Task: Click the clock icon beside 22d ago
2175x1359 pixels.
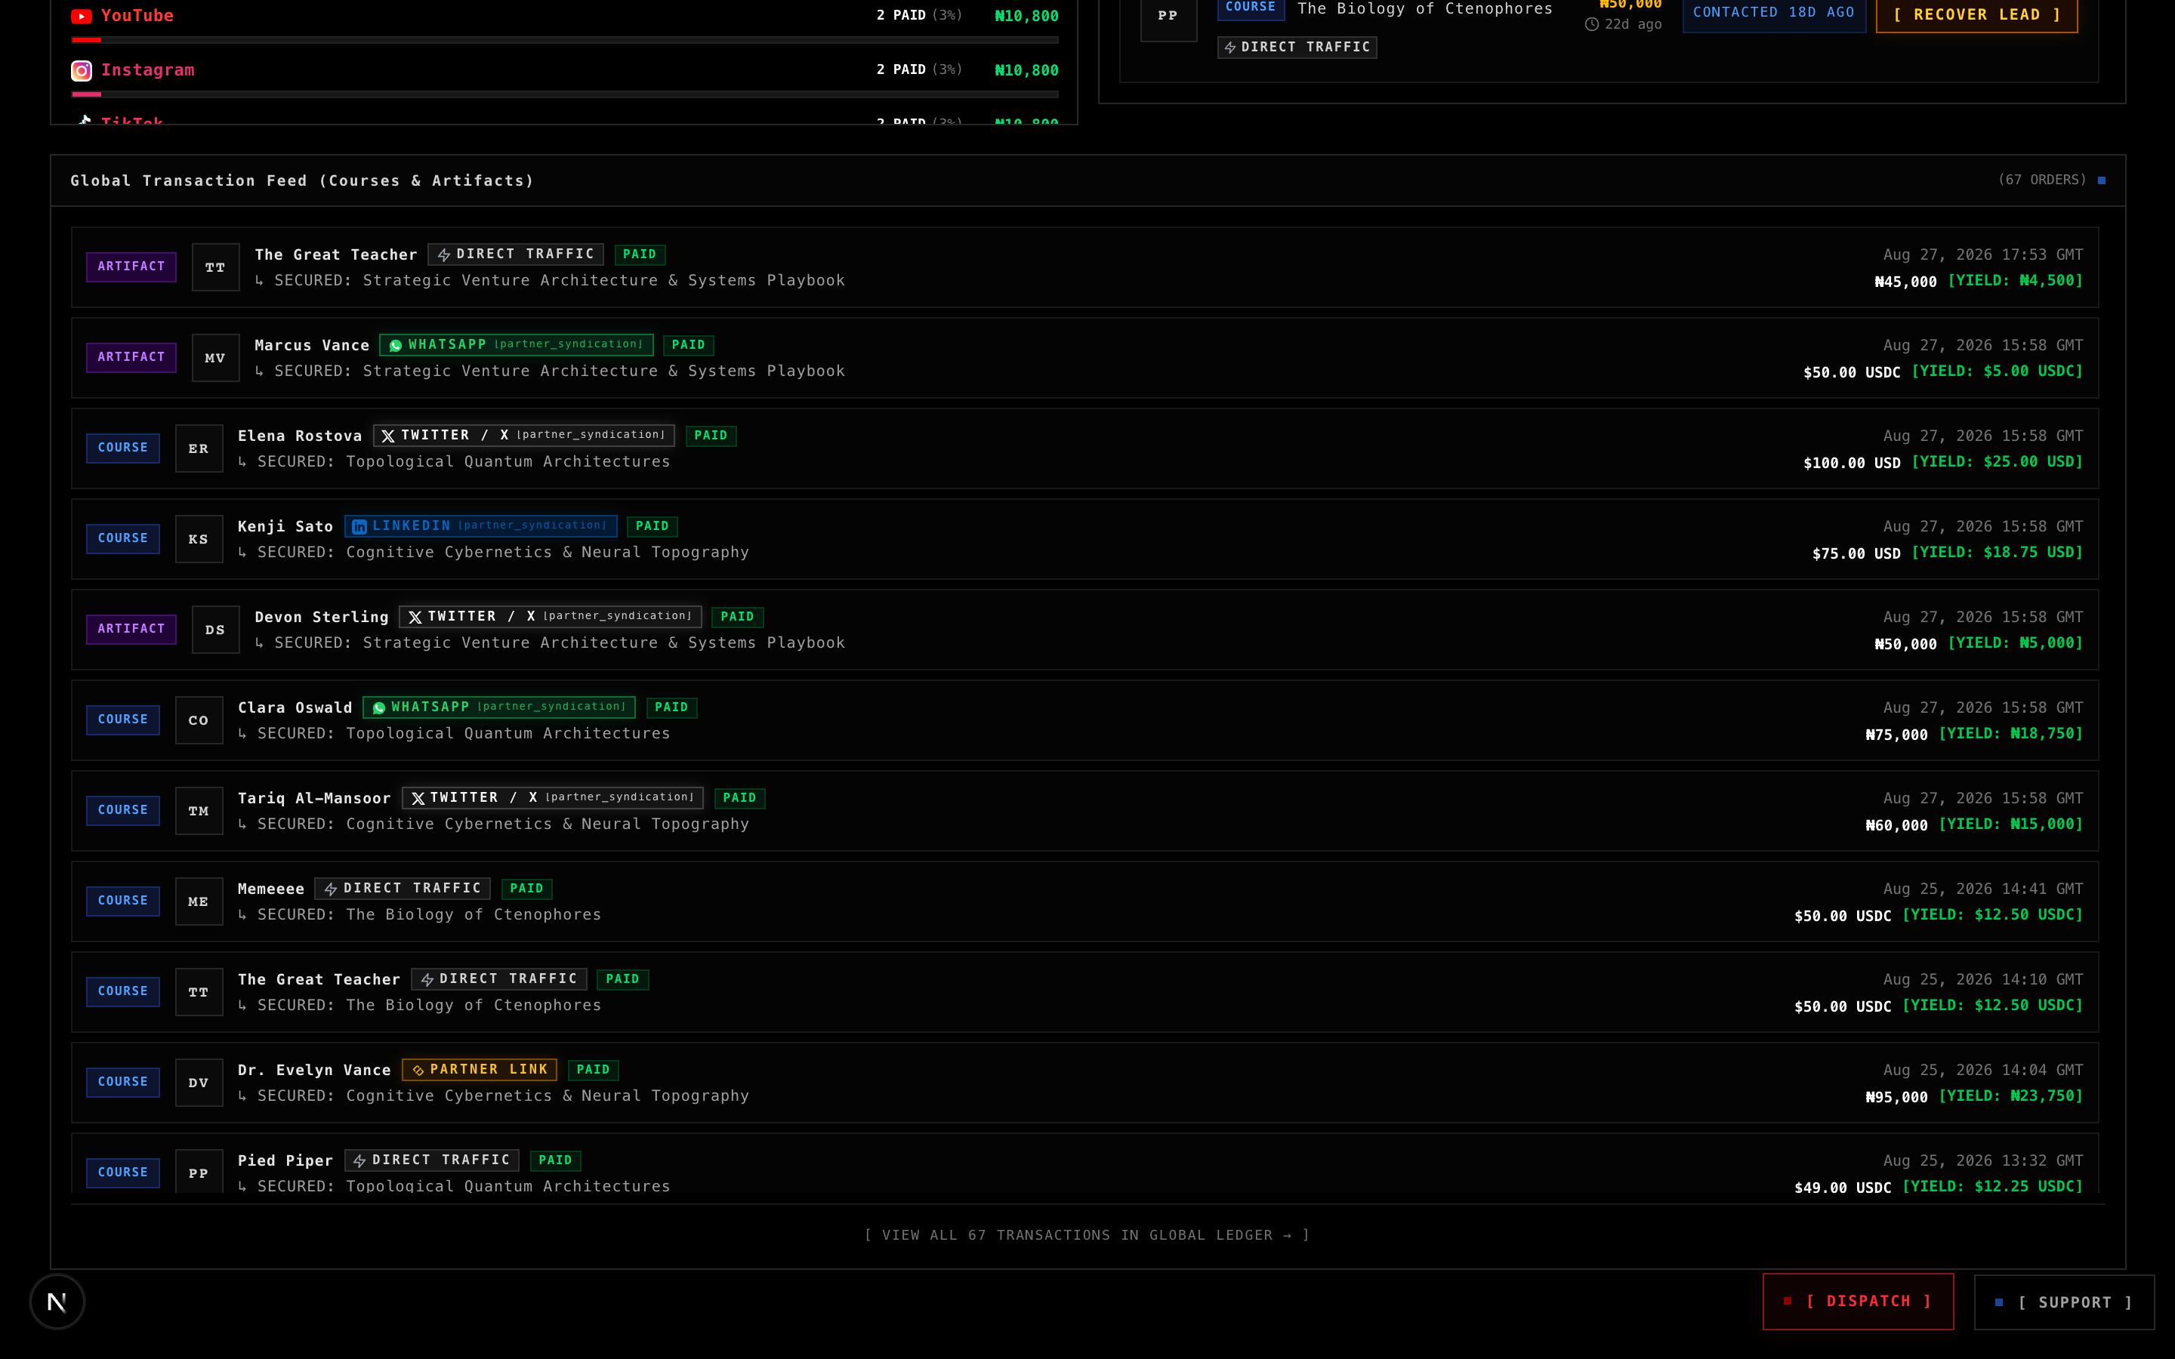Action: pos(1592,24)
